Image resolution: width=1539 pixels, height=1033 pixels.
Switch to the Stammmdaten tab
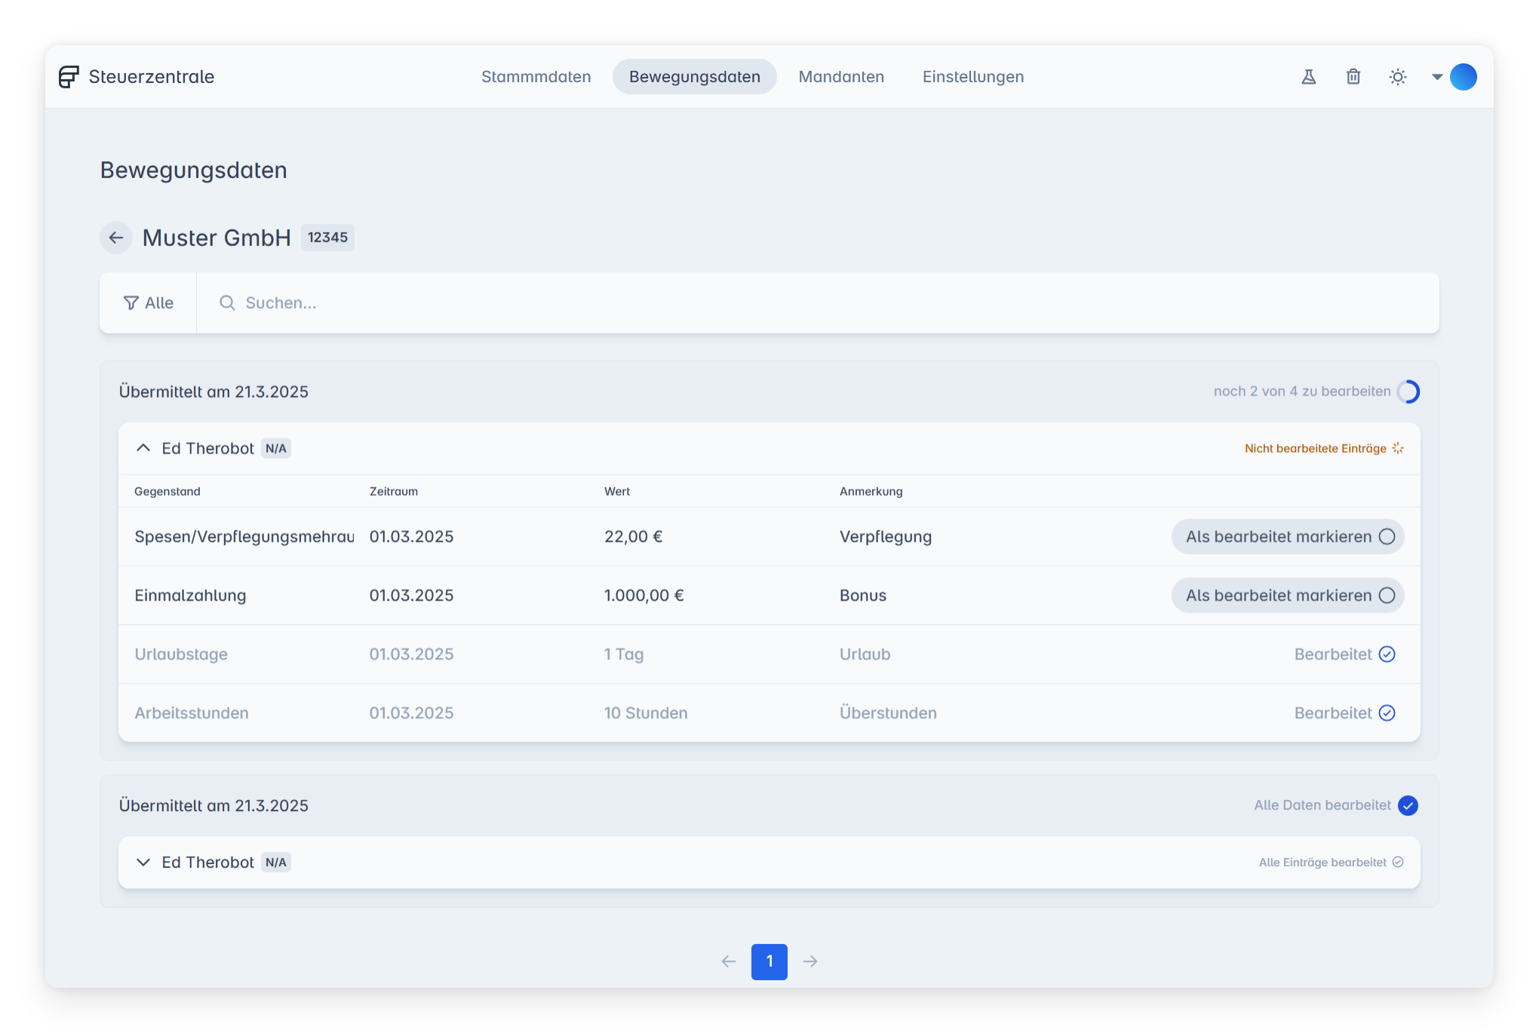536,77
